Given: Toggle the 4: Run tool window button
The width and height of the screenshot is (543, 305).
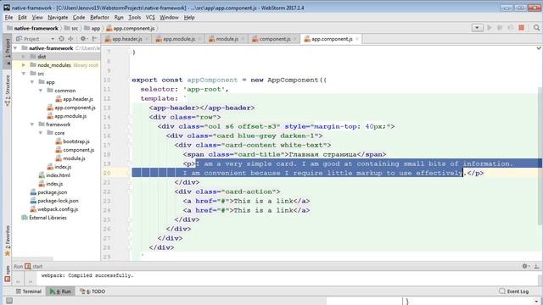Looking at the screenshot, I should click(60, 291).
